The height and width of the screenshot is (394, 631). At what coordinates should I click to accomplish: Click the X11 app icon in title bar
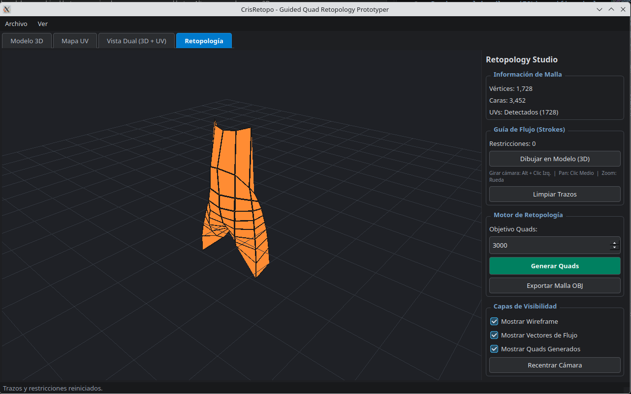pyautogui.click(x=7, y=9)
